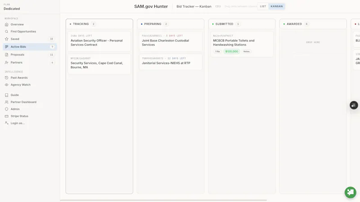This screenshot has height=202, width=360.
Task: Click the 12 DAYS LEFT label
Action: 176,58
